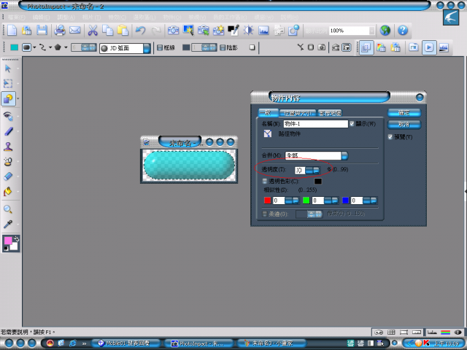Undo the last action with the blue arrow

pyautogui.click(x=140, y=31)
